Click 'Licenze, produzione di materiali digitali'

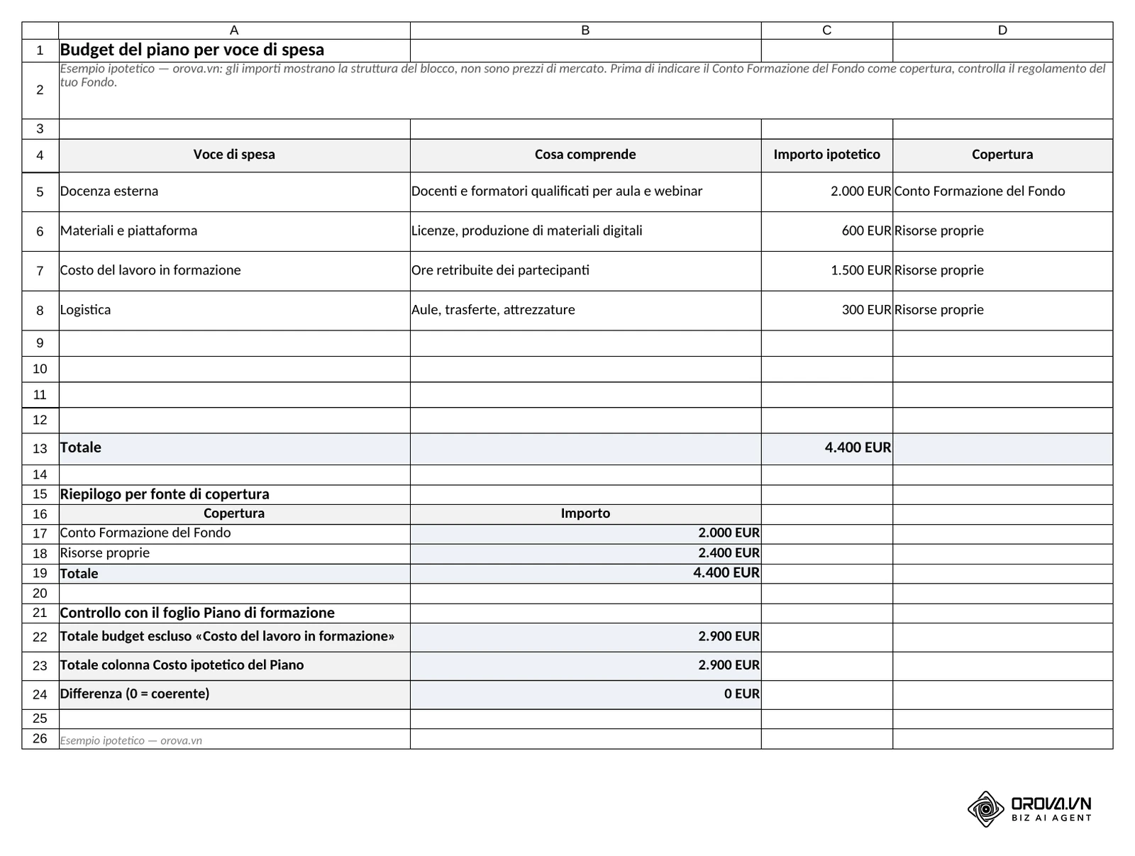527,230
